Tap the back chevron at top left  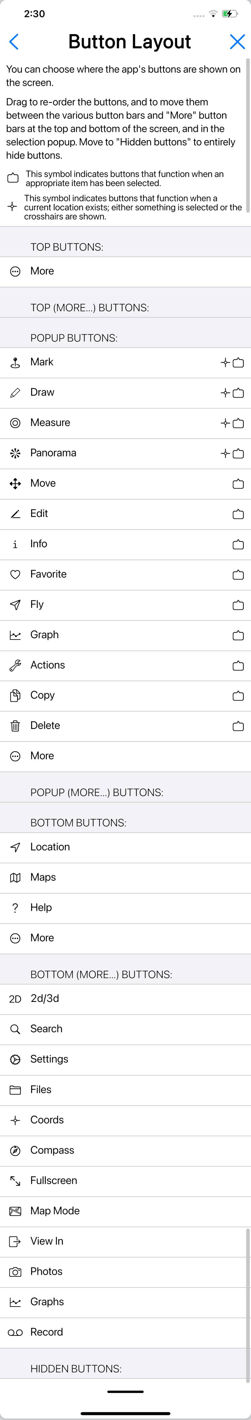point(14,42)
